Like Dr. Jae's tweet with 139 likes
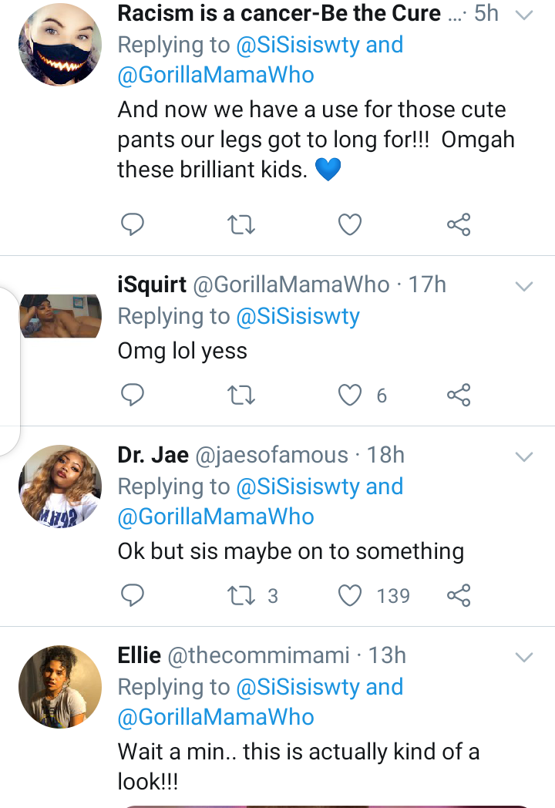 point(351,595)
